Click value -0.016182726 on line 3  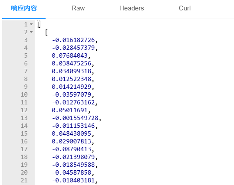(73, 40)
